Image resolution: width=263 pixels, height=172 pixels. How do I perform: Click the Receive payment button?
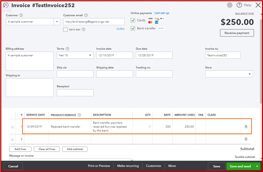click(237, 33)
